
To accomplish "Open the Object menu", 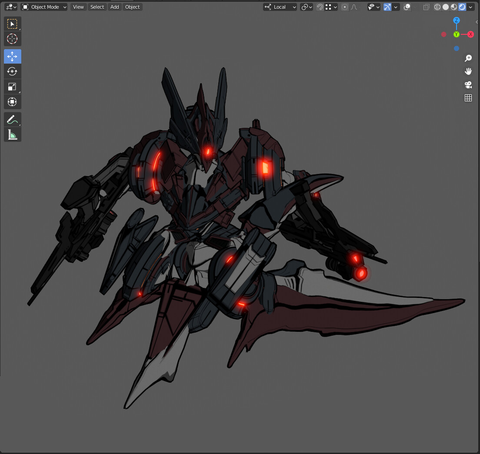I will tap(132, 7).
